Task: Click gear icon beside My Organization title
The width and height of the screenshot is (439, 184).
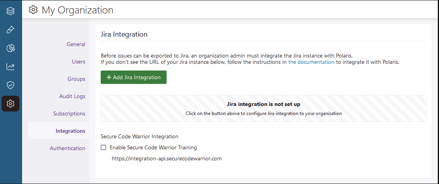Action: (34, 10)
